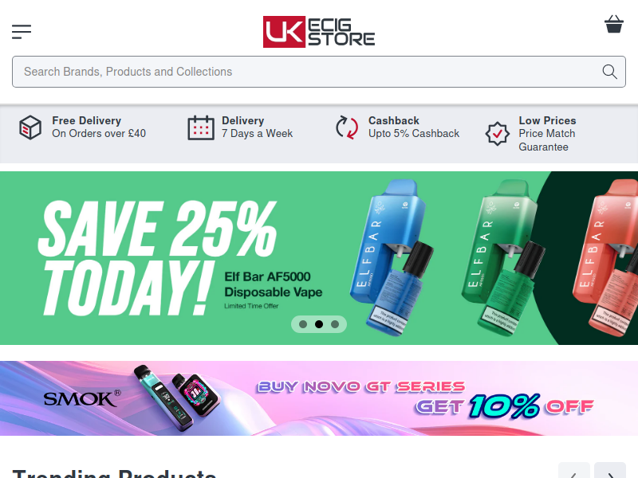This screenshot has height=478, width=638.
Task: Open the hamburger navigation menu
Action: click(22, 32)
